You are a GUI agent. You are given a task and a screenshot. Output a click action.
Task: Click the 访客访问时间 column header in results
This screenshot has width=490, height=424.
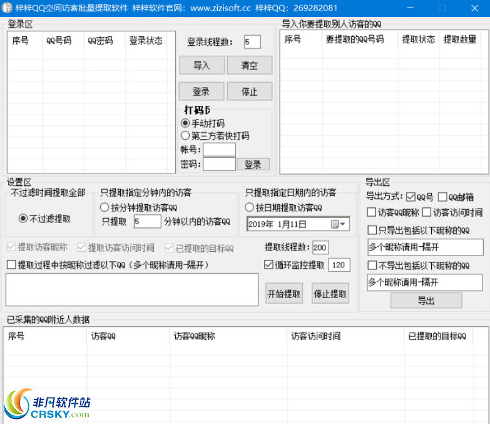click(x=345, y=336)
